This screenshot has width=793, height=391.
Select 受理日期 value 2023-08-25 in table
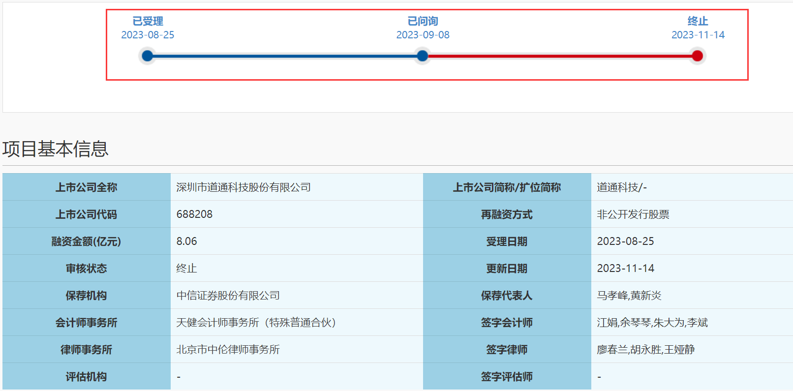click(625, 241)
